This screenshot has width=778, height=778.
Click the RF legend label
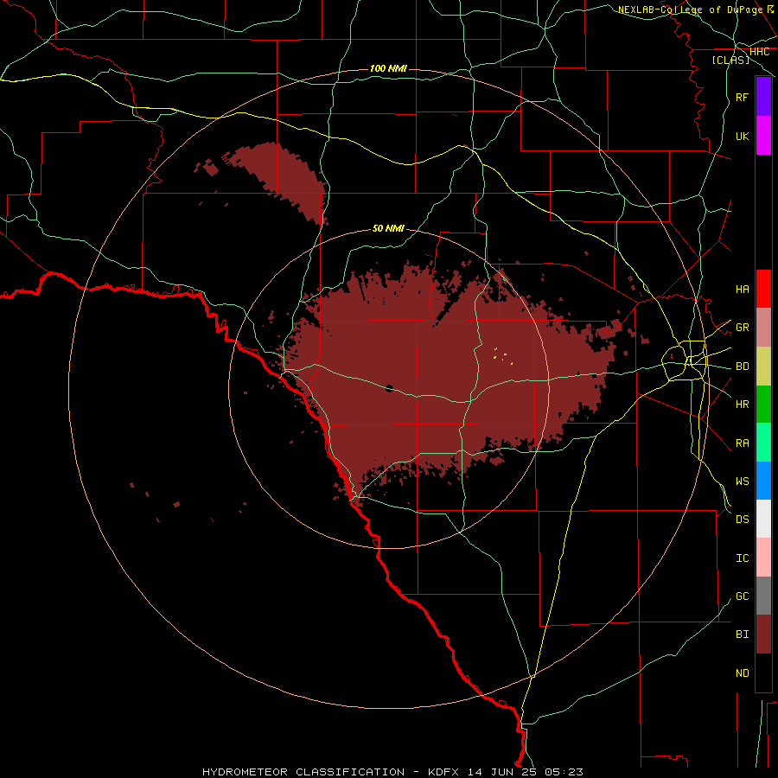click(x=742, y=97)
